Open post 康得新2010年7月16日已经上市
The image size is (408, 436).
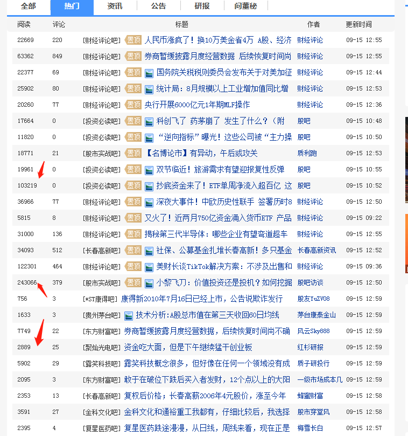pos(202,299)
